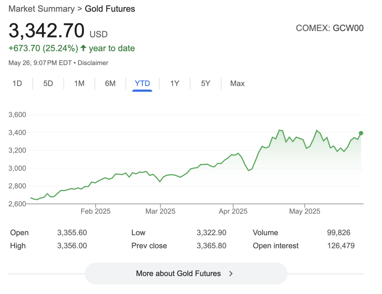Show the Max time range

[237, 84]
